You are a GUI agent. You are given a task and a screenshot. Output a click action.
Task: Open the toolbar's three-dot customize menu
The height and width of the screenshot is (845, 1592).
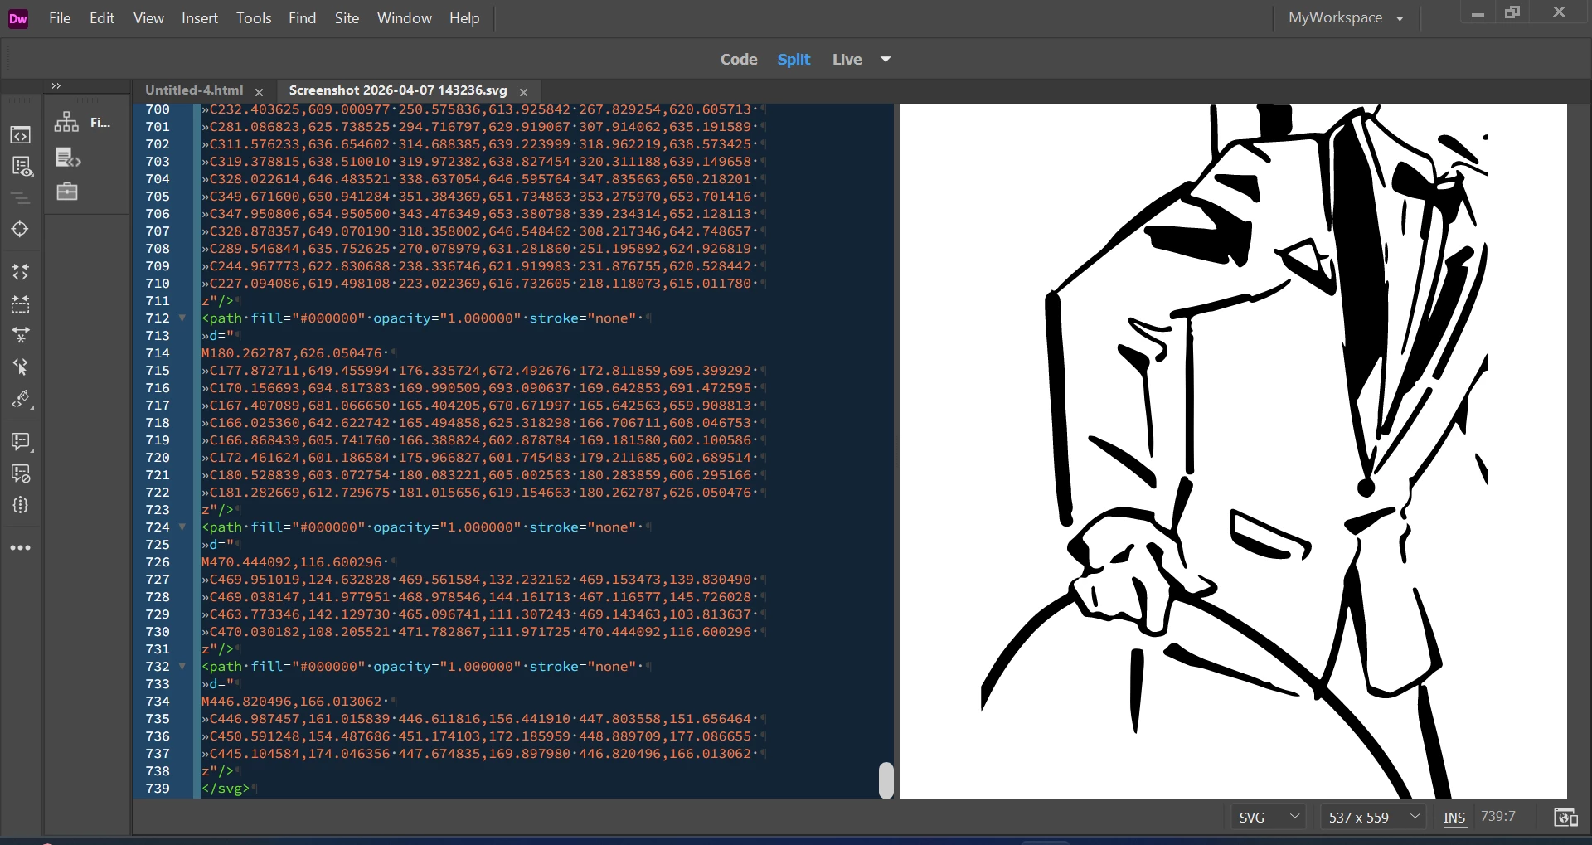click(x=21, y=548)
